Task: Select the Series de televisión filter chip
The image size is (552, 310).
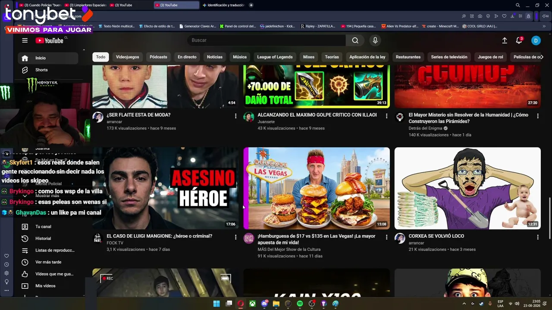Action: (x=449, y=57)
